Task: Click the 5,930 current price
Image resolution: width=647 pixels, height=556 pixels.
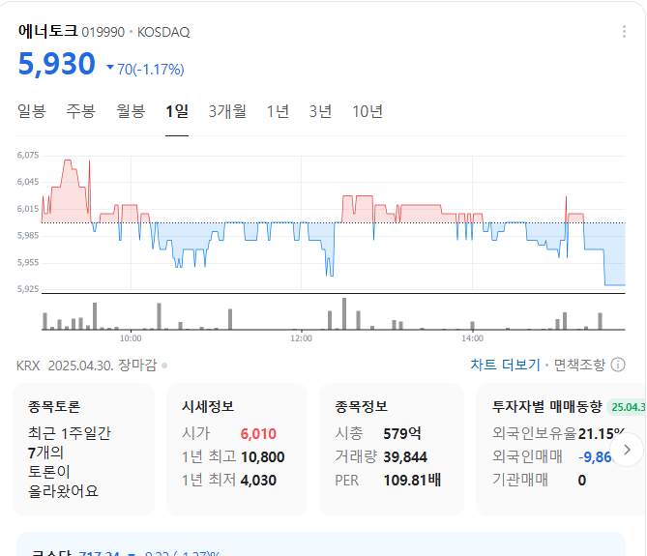Action: [x=56, y=65]
